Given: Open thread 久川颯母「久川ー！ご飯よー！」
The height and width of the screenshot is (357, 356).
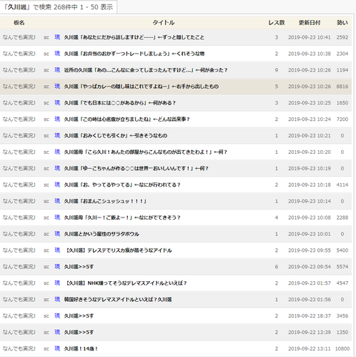Looking at the screenshot, I should pos(122,217).
